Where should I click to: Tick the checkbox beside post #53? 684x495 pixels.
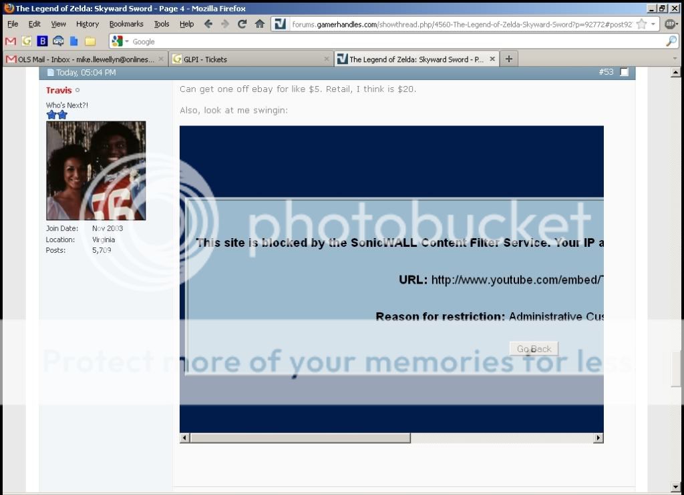[x=625, y=72]
